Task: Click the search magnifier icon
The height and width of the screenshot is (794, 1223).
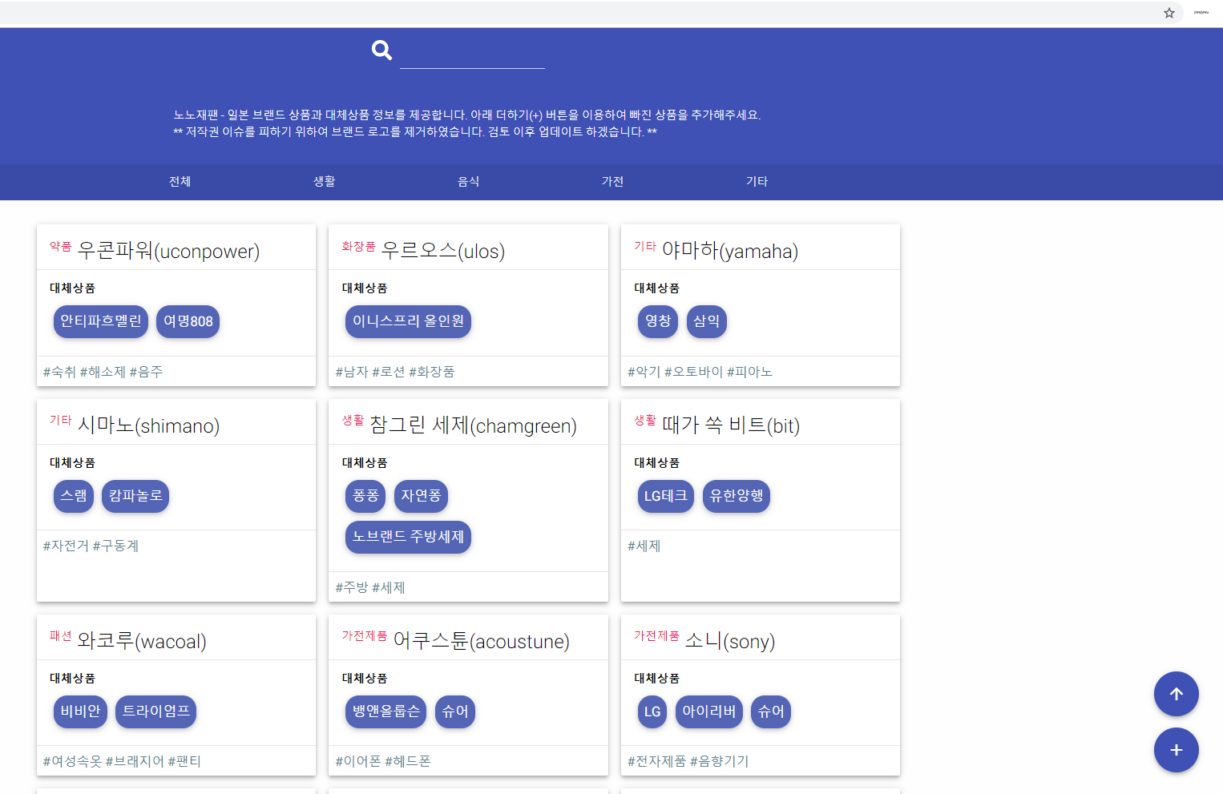Action: click(381, 50)
